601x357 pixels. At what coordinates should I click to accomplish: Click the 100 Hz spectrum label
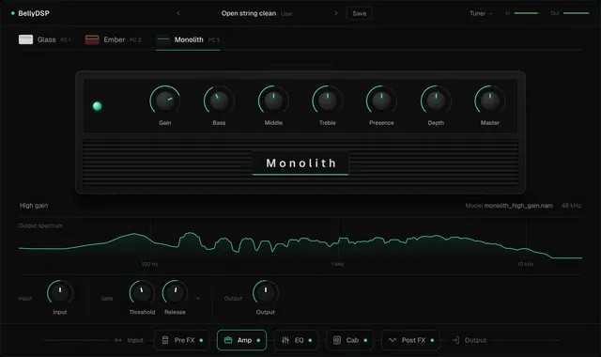coord(149,264)
